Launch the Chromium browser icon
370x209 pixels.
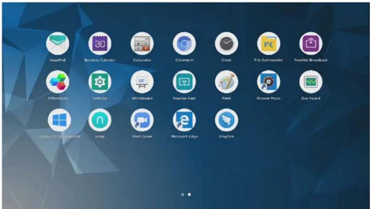[184, 44]
